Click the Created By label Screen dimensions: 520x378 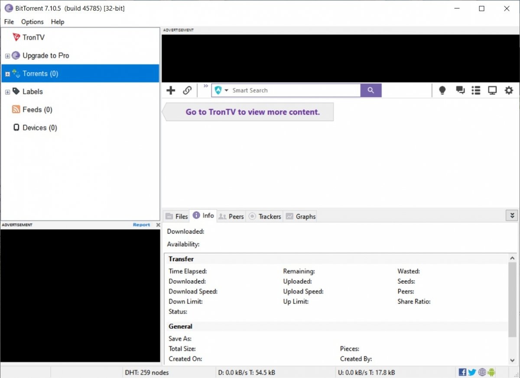tap(356, 359)
